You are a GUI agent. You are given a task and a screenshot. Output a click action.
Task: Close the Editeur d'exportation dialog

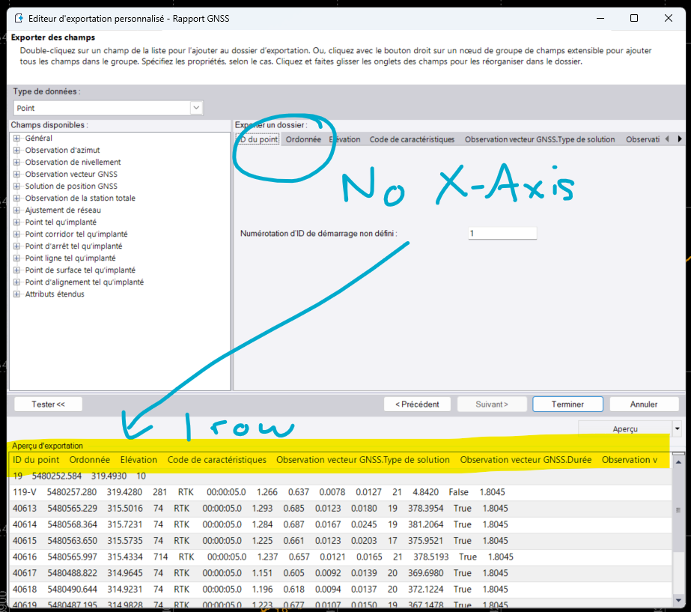point(668,18)
